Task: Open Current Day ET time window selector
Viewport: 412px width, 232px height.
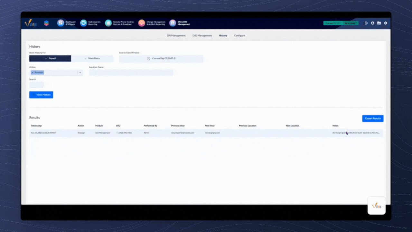Action: point(161,58)
